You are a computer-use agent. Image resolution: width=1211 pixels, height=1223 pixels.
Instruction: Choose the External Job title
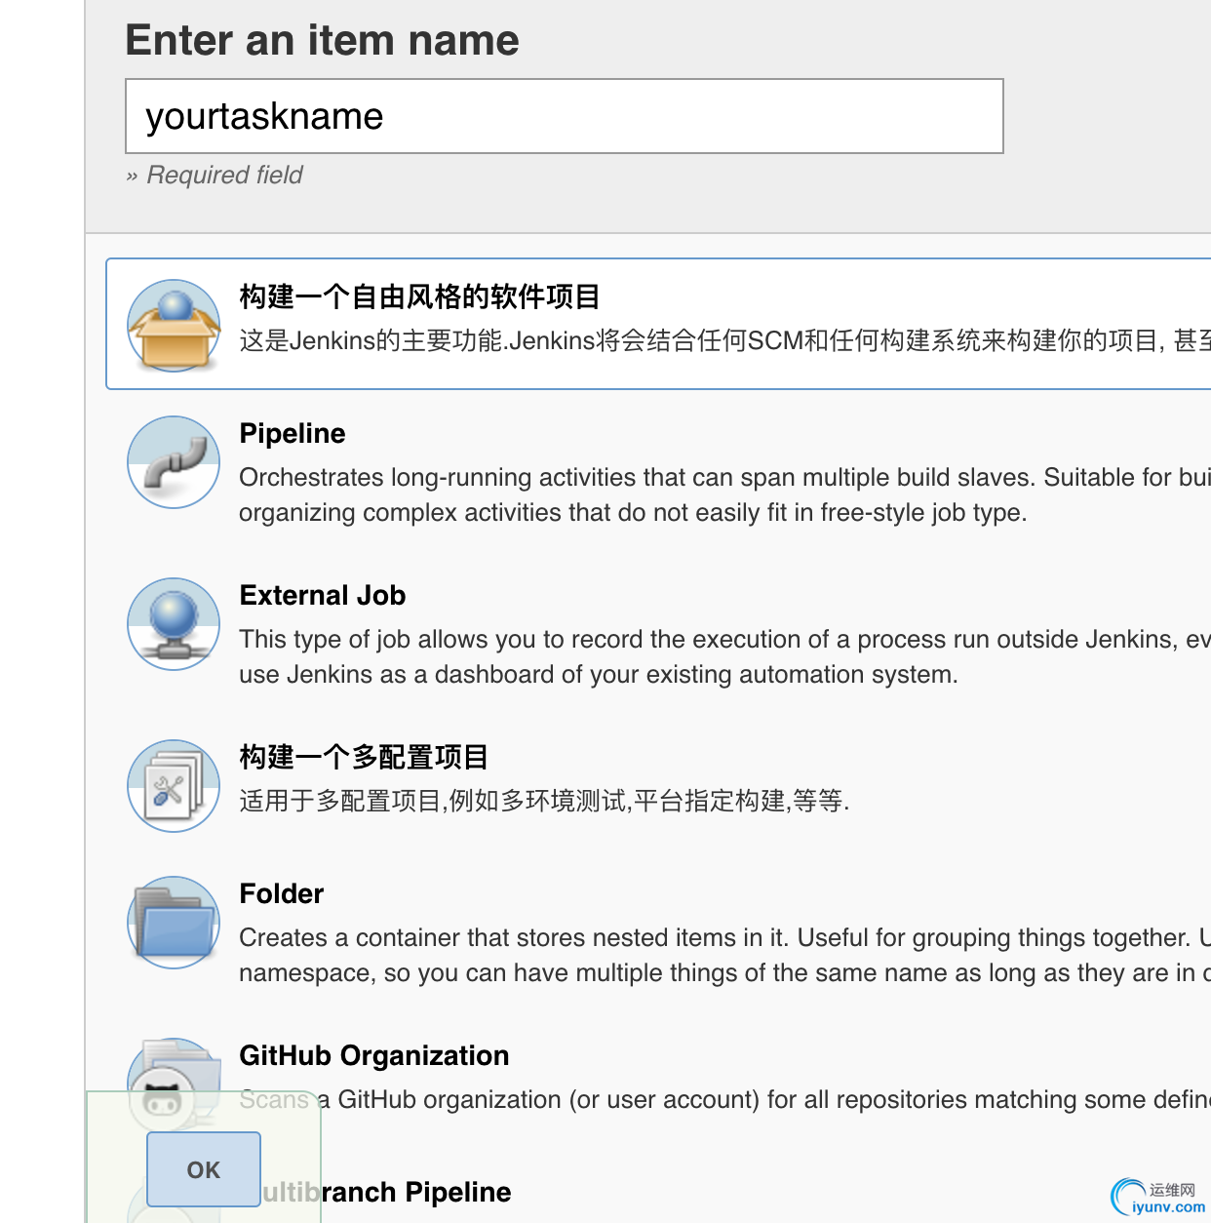pos(323,595)
